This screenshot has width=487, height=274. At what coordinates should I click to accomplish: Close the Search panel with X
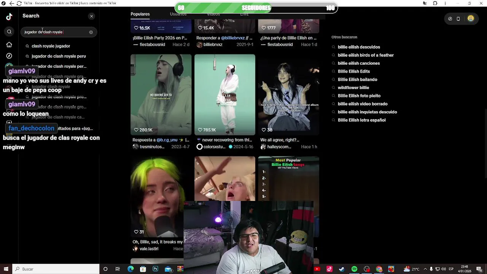tap(91, 16)
